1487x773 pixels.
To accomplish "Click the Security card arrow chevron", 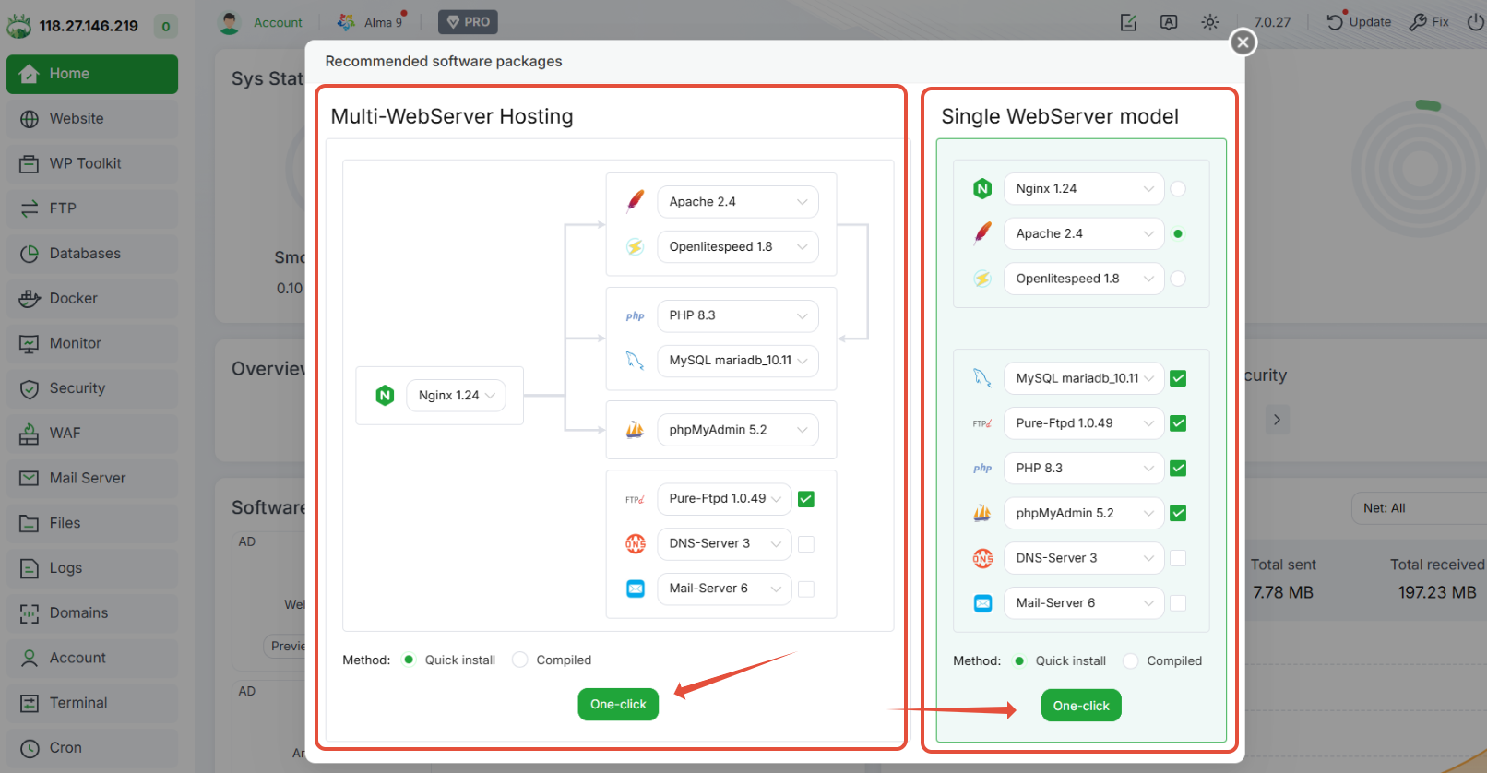I will coord(1277,420).
